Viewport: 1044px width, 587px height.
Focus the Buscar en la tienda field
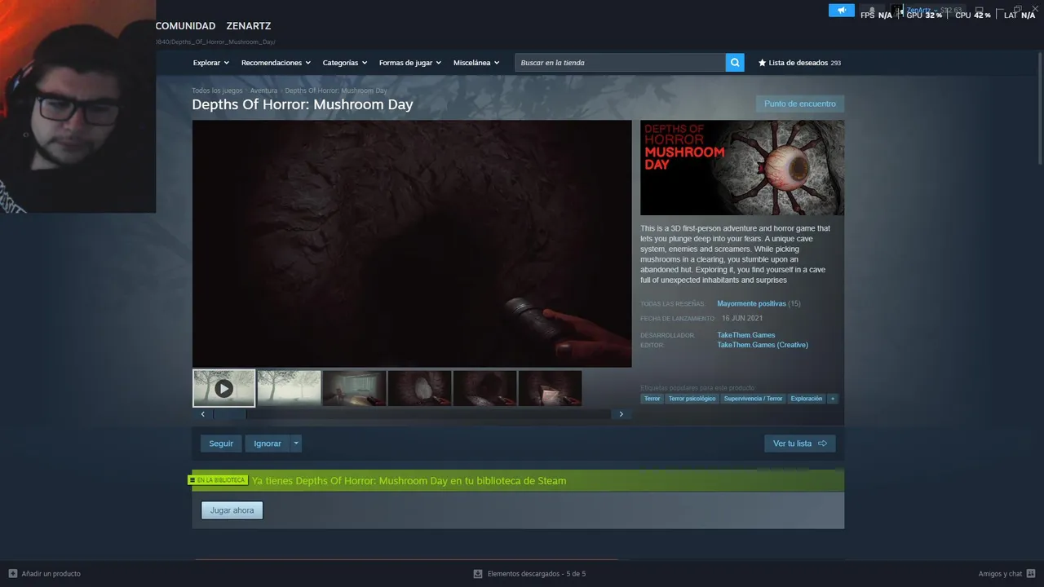[x=620, y=63]
